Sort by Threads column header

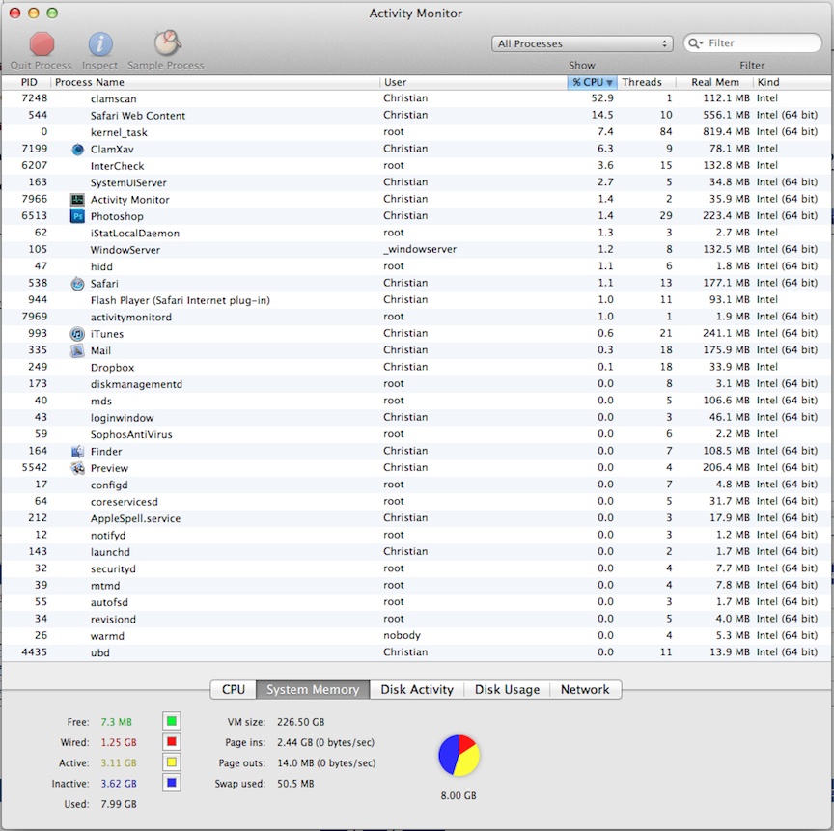coord(647,82)
